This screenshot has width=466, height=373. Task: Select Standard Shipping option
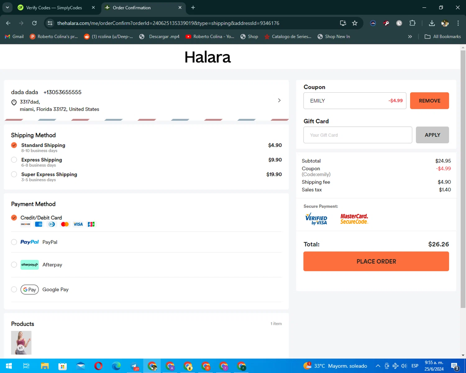tap(14, 145)
